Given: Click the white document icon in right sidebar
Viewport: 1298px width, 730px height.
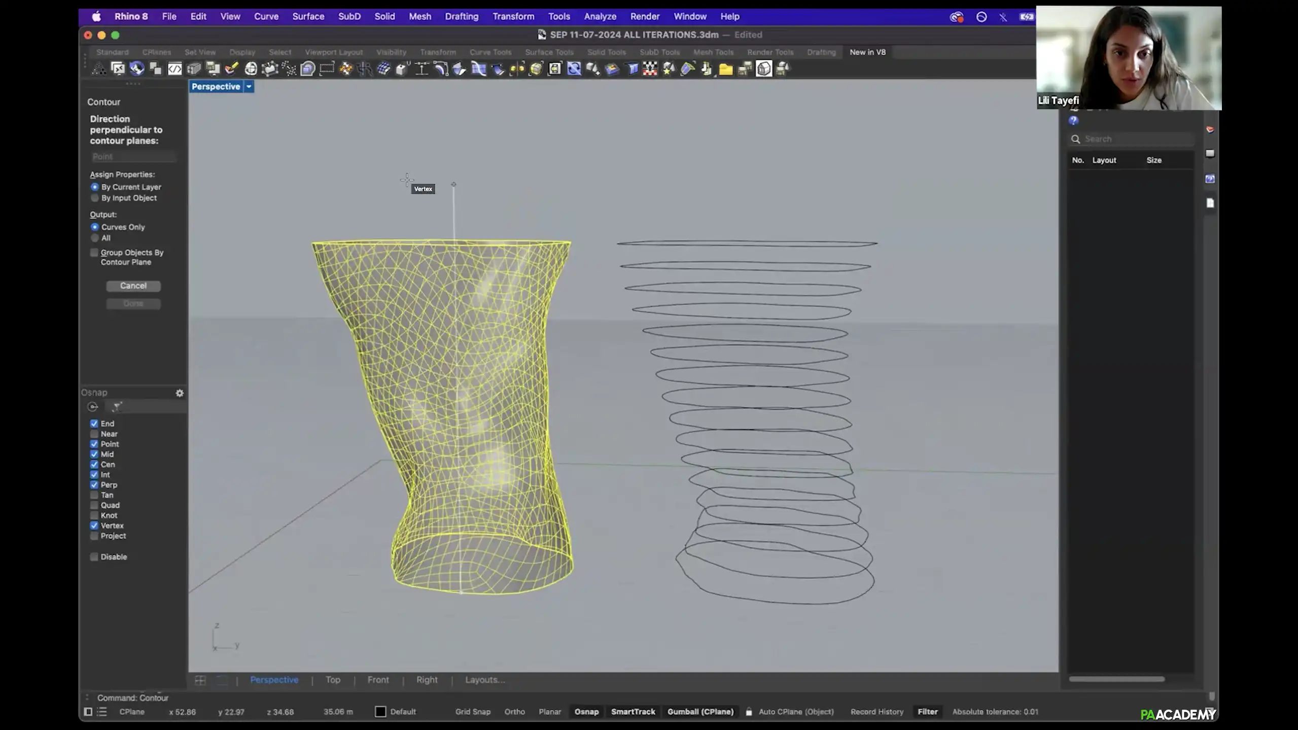Looking at the screenshot, I should click(1210, 203).
